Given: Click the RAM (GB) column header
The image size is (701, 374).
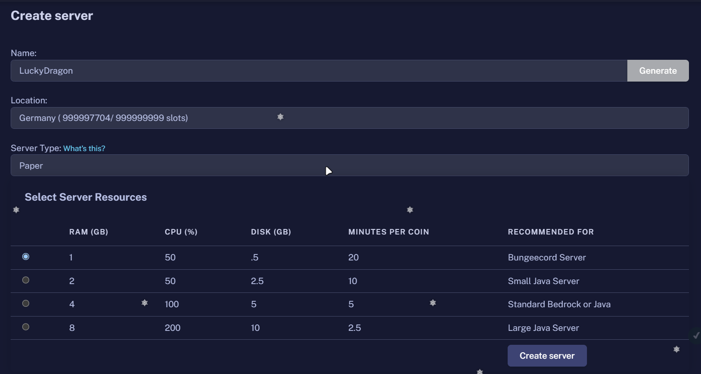Looking at the screenshot, I should click(x=89, y=232).
